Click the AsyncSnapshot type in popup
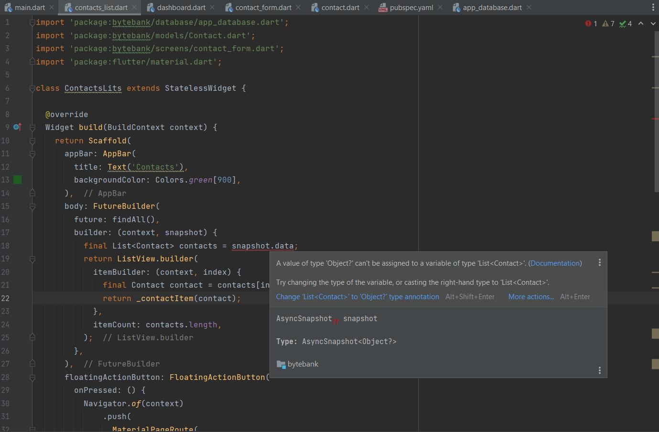Viewport: 659px width, 432px height. coord(304,319)
